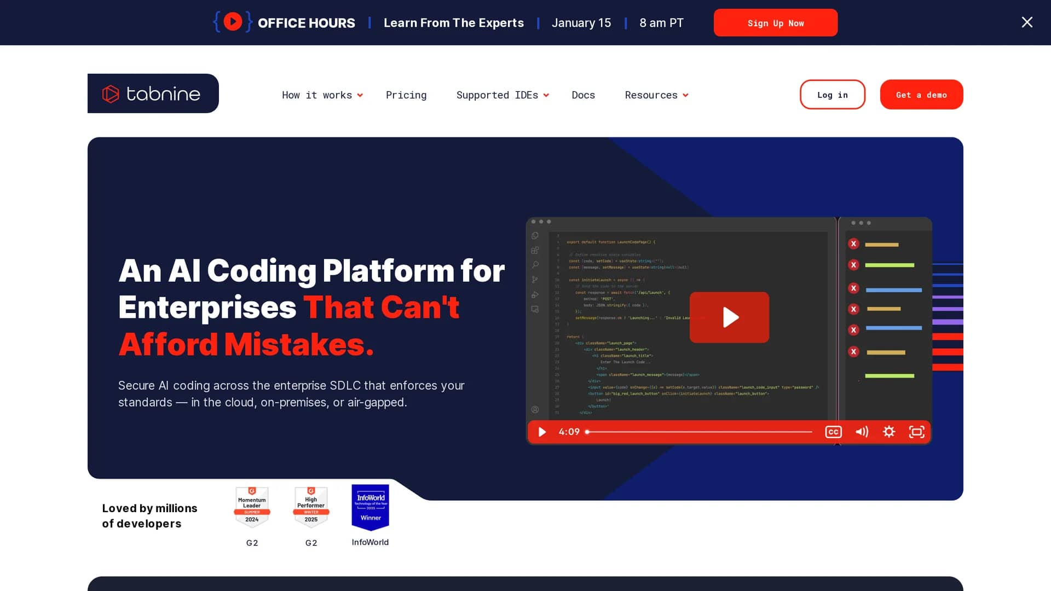Enter video fullscreen mode

coord(916,432)
